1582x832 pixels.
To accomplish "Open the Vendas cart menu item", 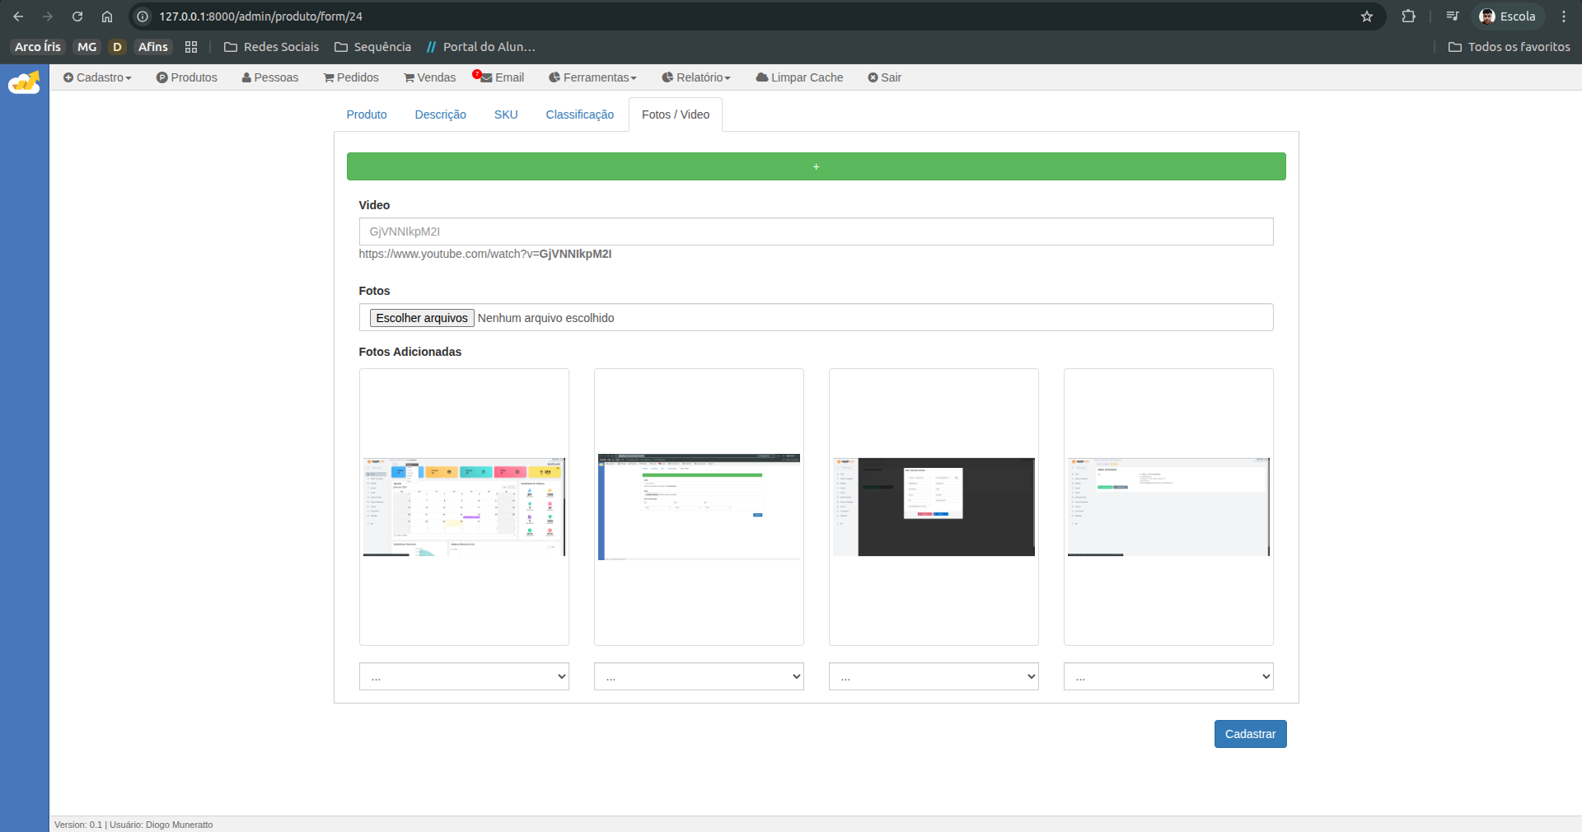I will click(x=429, y=77).
